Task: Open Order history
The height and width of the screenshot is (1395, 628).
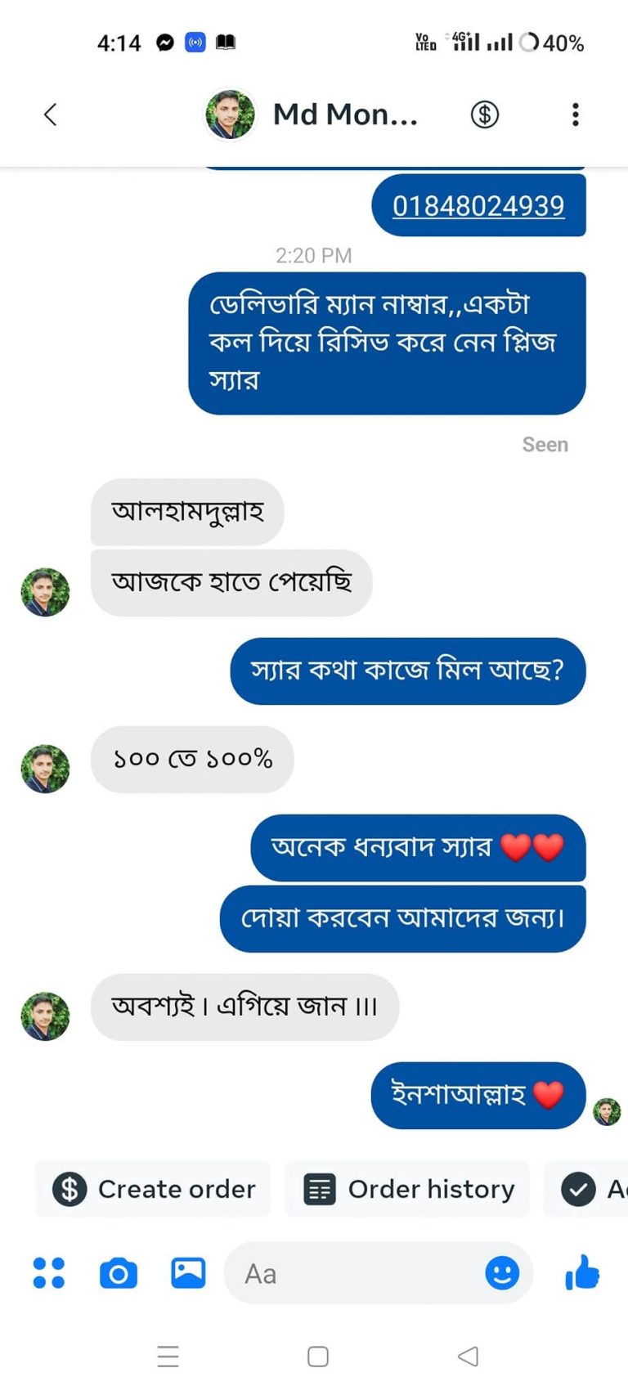Action: [408, 1189]
